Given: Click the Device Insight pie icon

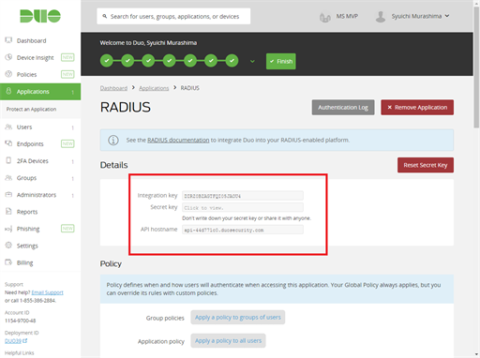Looking at the screenshot, I should (8, 57).
